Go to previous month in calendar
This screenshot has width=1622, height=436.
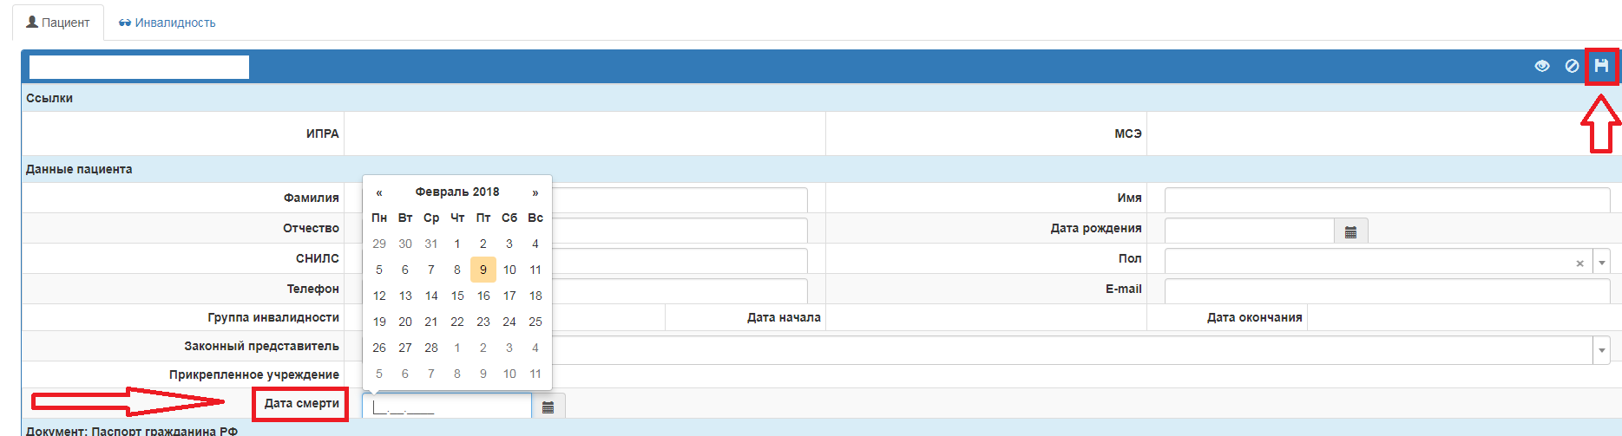(x=379, y=192)
